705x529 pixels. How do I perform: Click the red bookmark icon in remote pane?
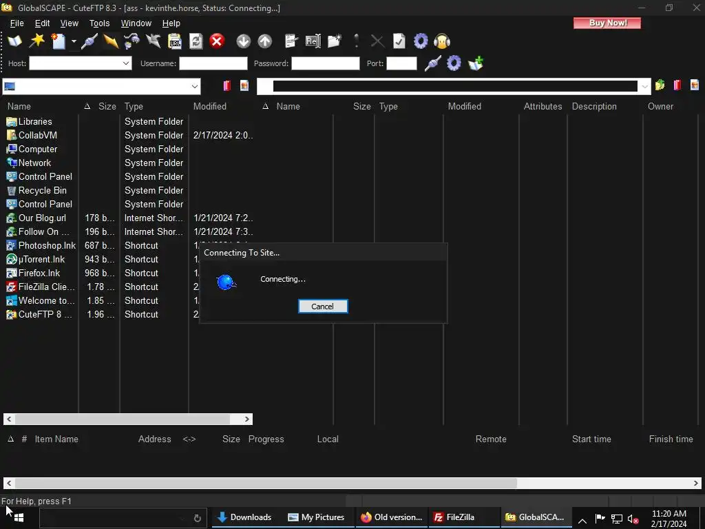click(677, 85)
